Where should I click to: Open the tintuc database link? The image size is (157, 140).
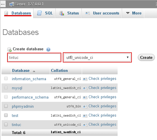[16, 125]
